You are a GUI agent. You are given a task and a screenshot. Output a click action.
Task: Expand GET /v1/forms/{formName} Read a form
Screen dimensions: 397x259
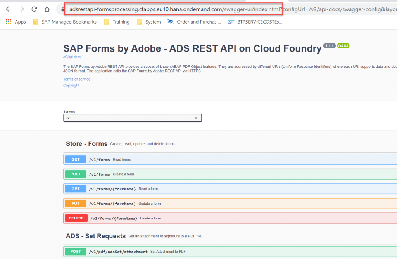pos(230,189)
